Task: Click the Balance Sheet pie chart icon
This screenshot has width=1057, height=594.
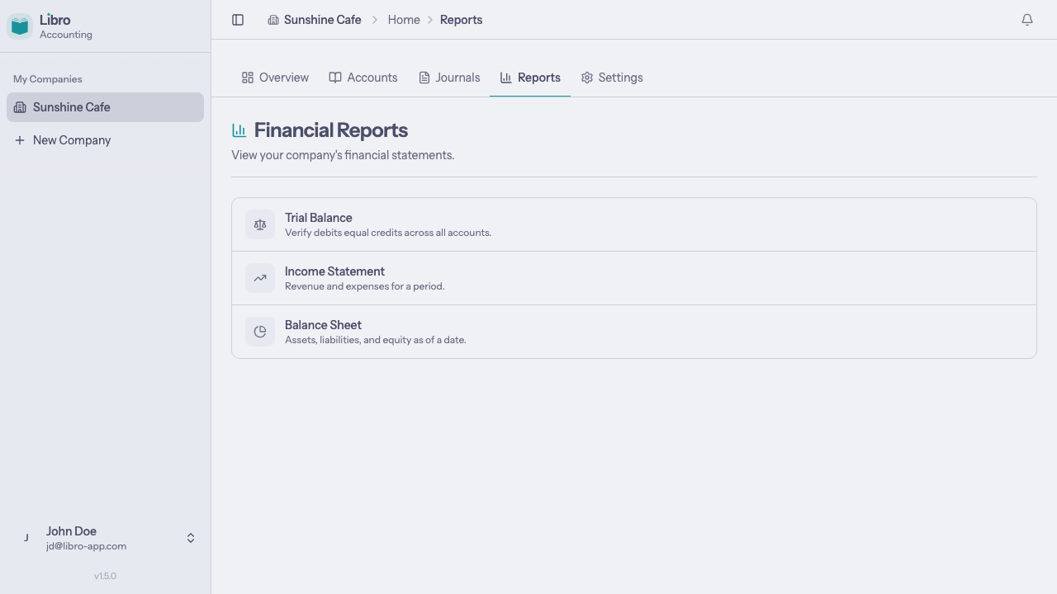Action: click(259, 331)
